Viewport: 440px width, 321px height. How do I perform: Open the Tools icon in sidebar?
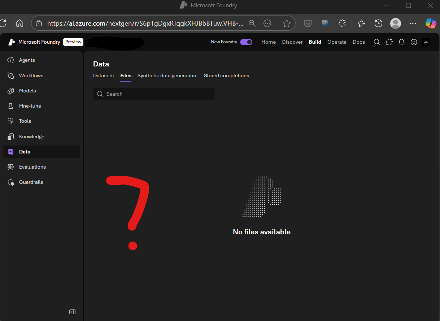[x=11, y=121]
